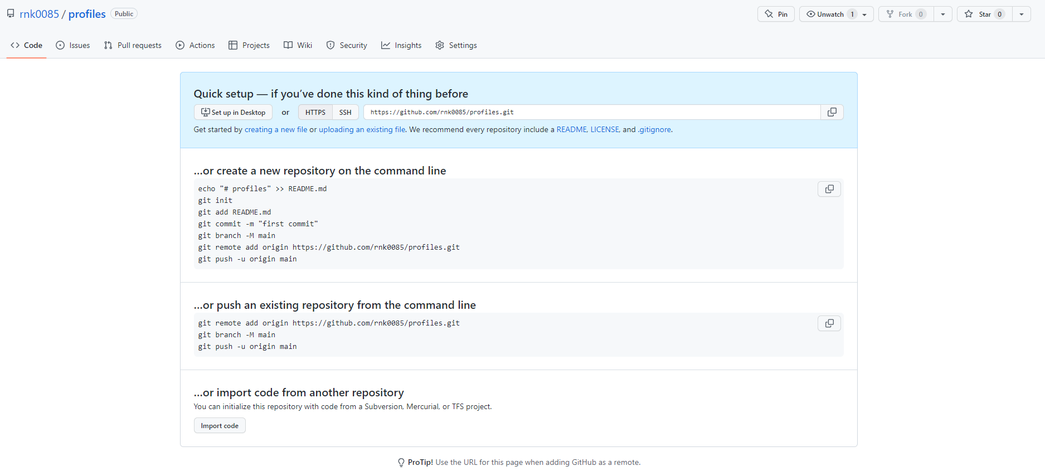Copy the clone URL to clipboard

832,112
